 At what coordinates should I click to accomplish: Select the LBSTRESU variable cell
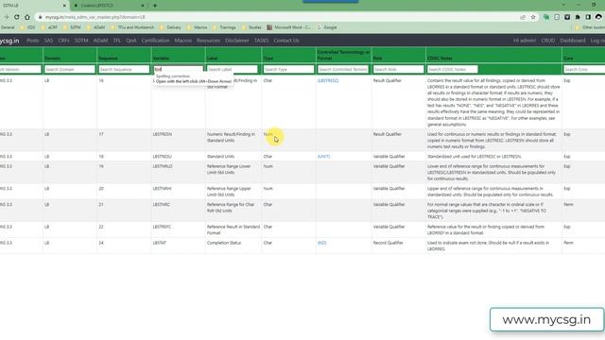click(162, 157)
